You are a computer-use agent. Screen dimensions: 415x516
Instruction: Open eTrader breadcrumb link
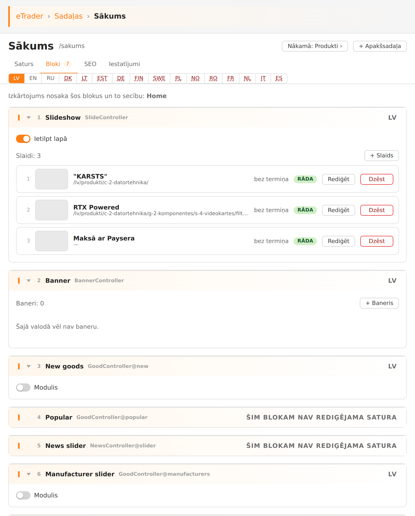coord(30,16)
